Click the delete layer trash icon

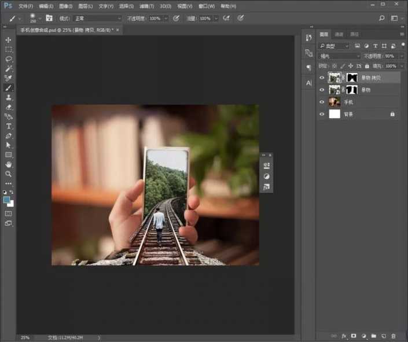[x=394, y=336]
